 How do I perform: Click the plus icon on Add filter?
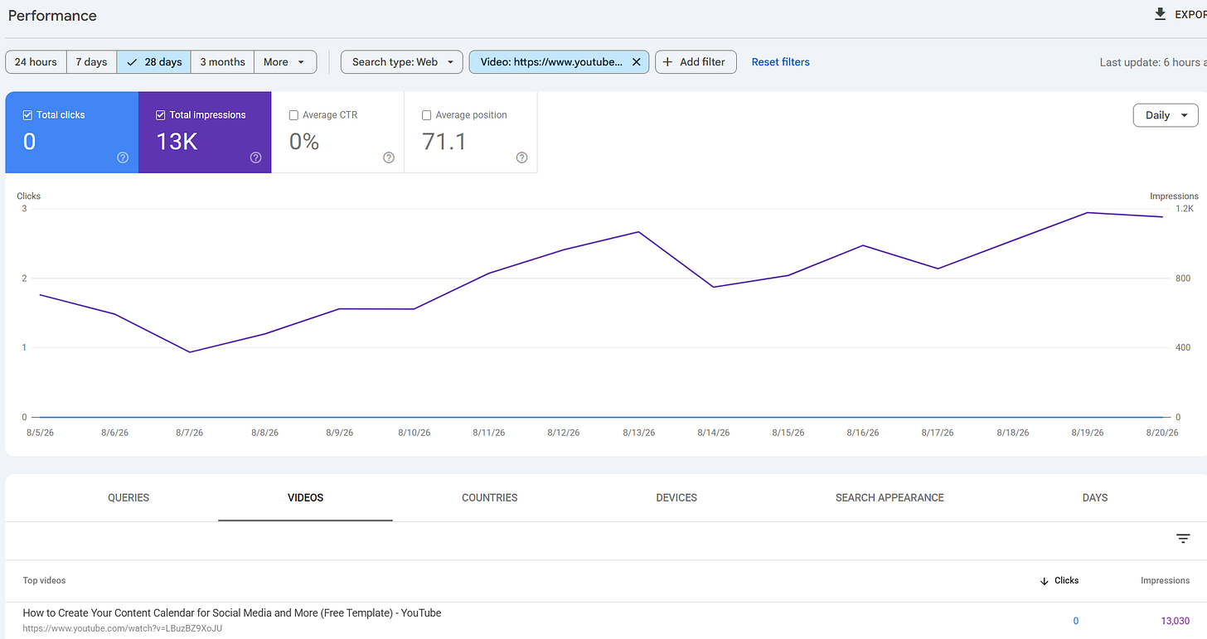[667, 62]
